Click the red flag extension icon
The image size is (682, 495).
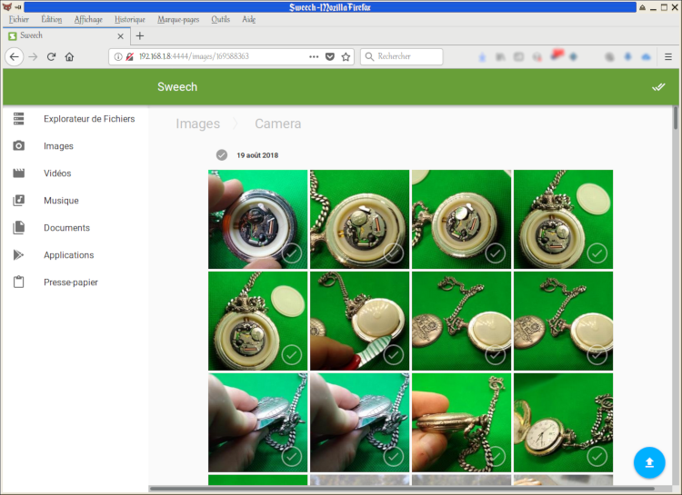557,55
